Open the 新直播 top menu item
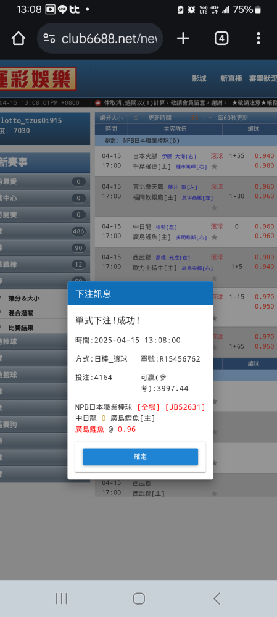277x617 pixels. click(231, 78)
